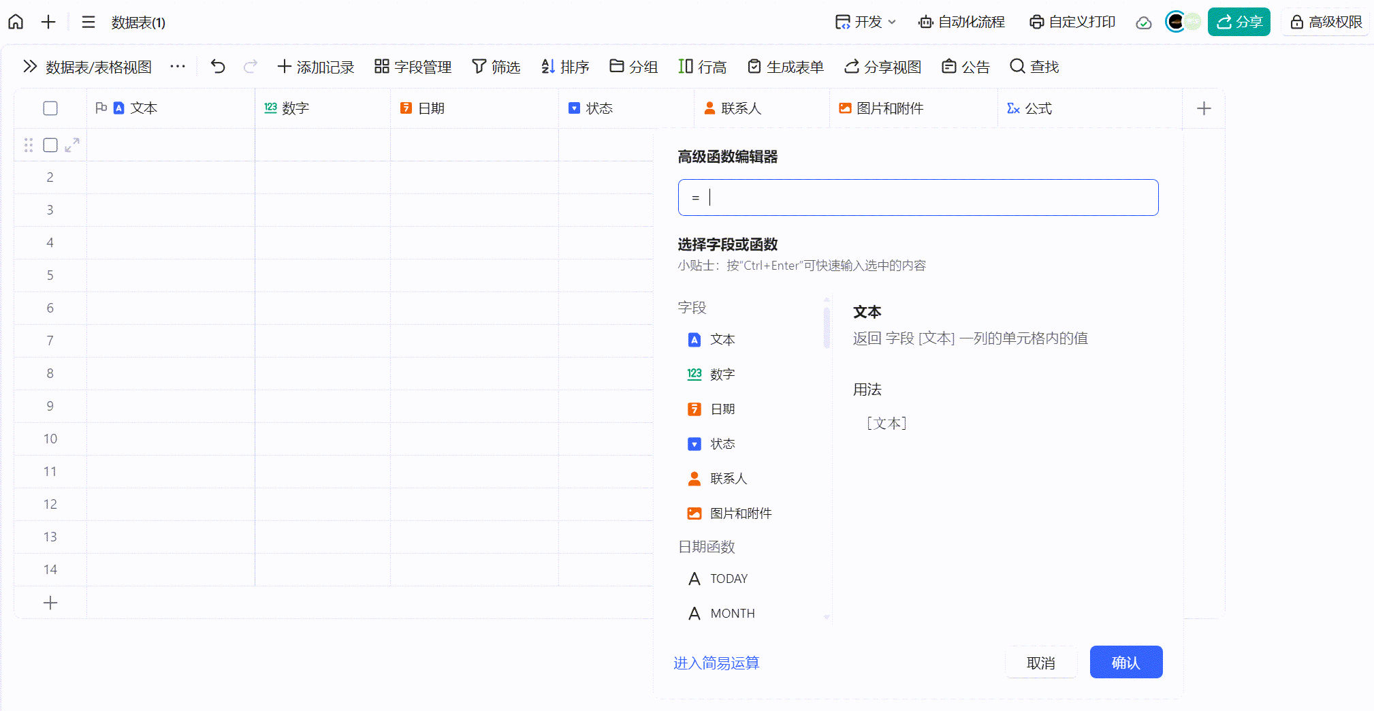Grab the first row drag handle

click(x=29, y=145)
